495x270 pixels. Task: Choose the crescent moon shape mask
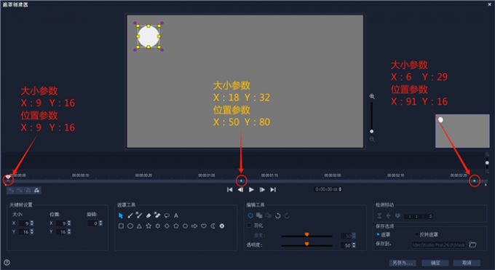[213, 226]
